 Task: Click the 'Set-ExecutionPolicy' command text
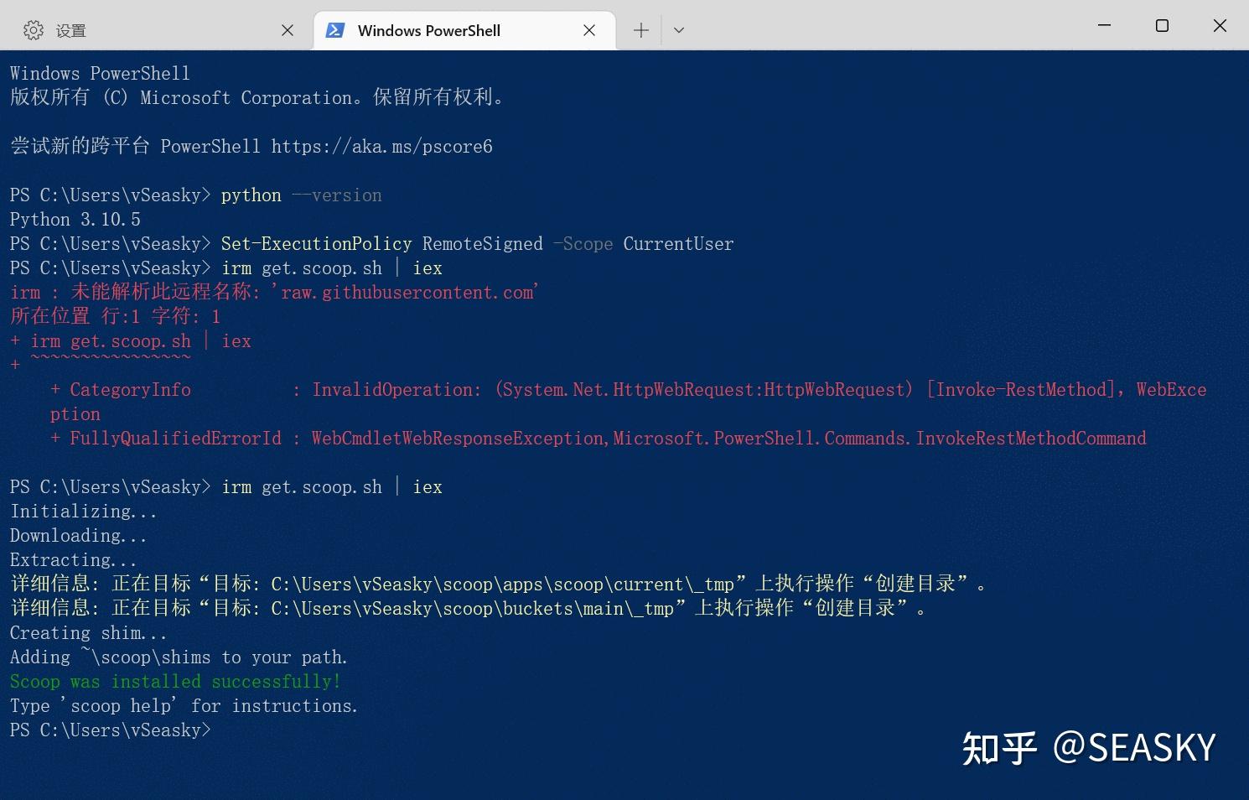(317, 244)
